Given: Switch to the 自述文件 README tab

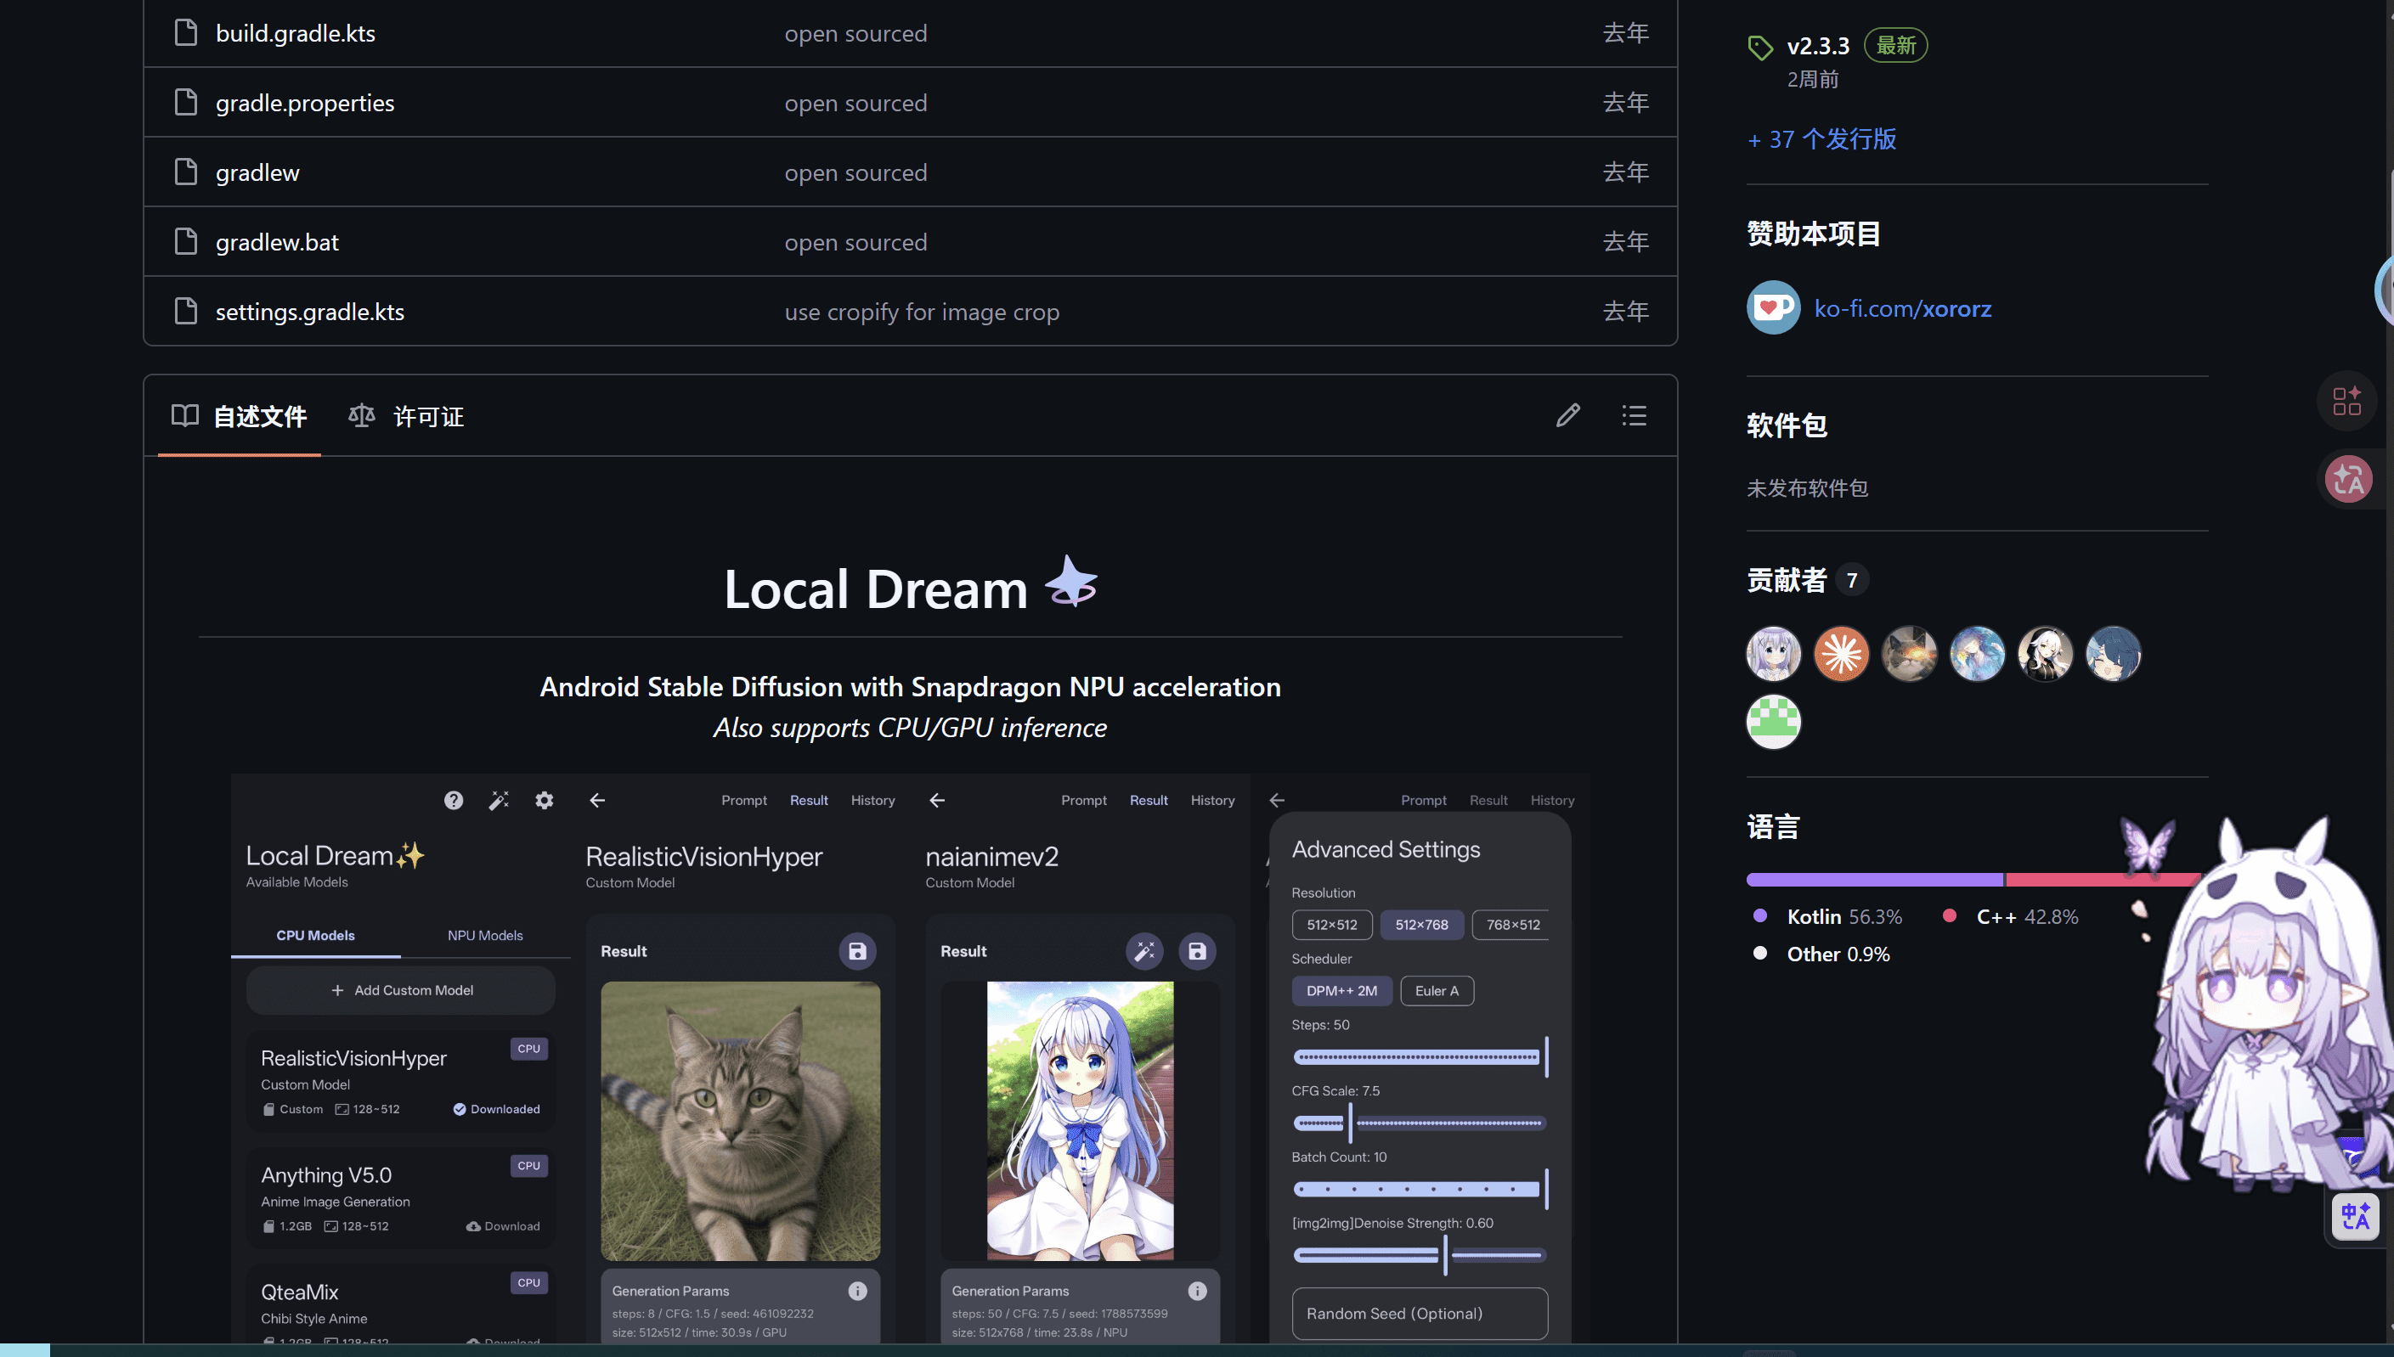Looking at the screenshot, I should click(x=240, y=415).
